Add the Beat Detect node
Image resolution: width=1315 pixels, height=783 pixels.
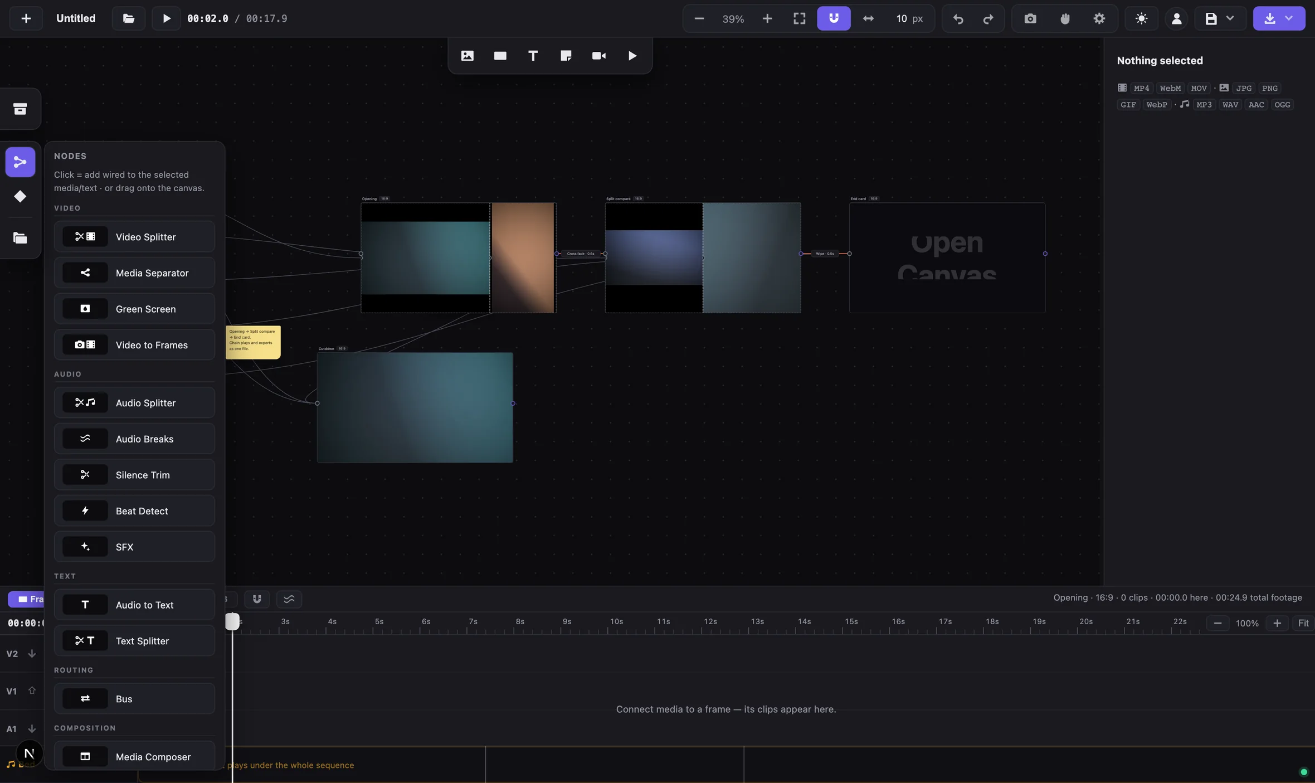coord(134,511)
